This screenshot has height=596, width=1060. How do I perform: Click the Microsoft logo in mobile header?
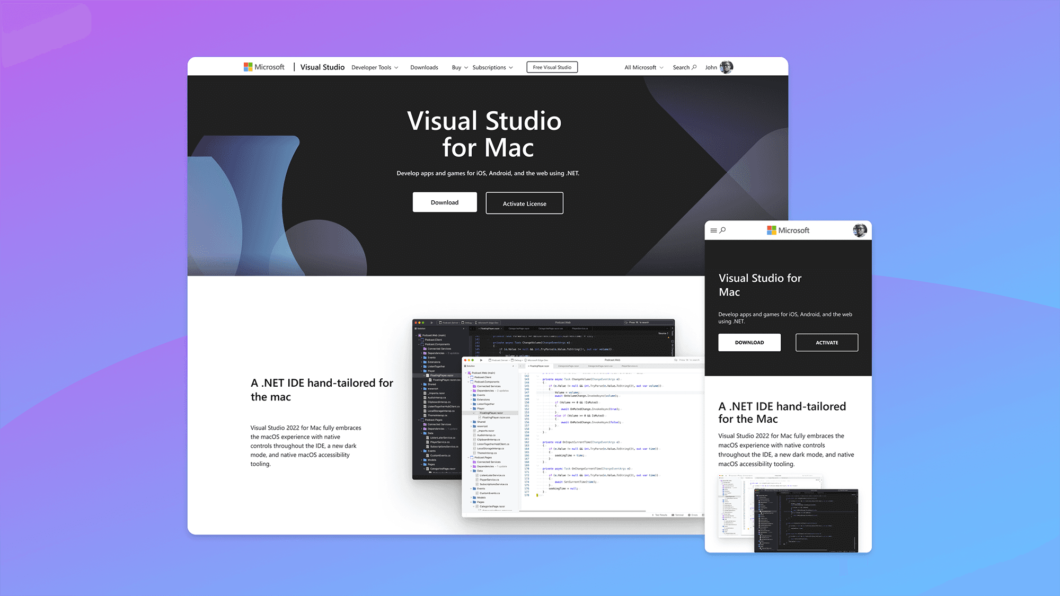(x=788, y=230)
